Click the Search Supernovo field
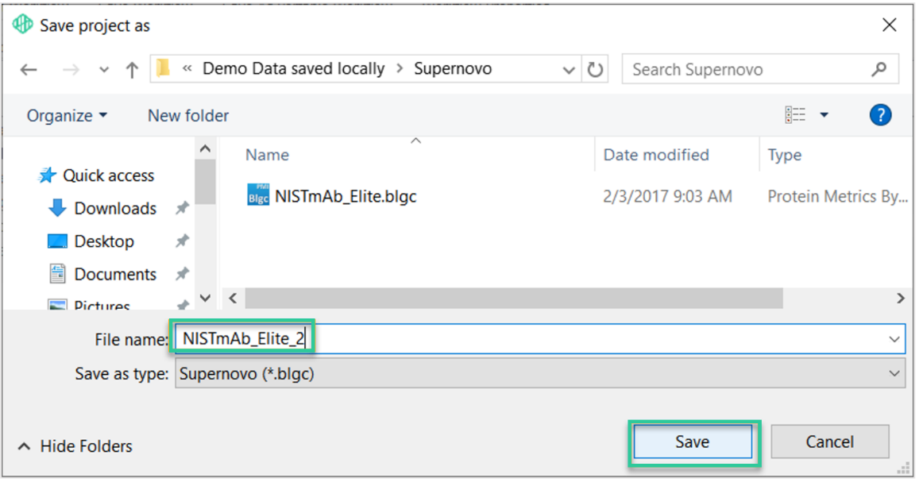Screen dimensions: 919x482 759,69
